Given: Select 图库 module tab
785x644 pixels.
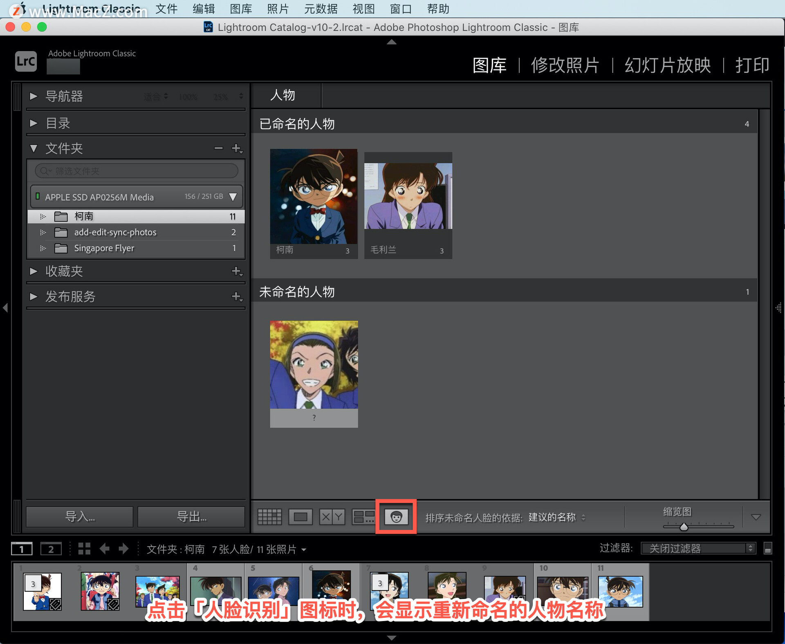Looking at the screenshot, I should point(489,65).
